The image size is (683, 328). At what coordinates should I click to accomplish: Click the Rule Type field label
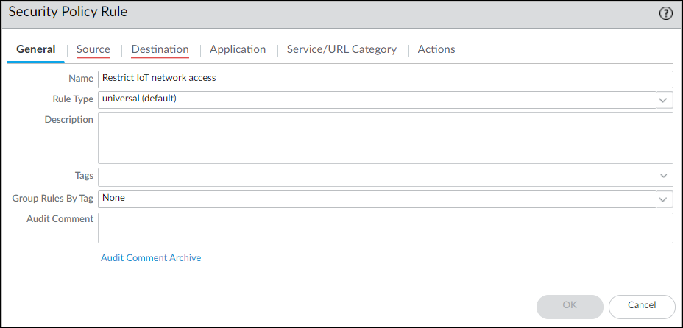pos(74,99)
